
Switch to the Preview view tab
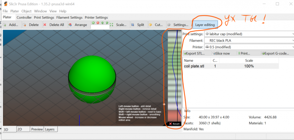37,129
